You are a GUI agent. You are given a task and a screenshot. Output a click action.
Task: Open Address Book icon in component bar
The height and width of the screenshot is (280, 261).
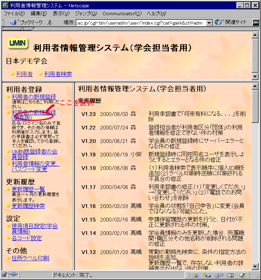click(x=230, y=276)
